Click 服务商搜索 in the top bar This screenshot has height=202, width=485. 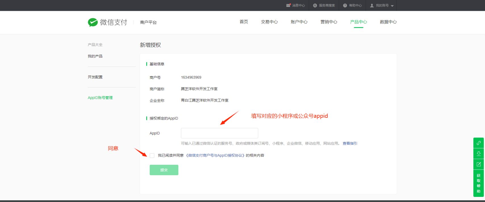tap(327, 5)
